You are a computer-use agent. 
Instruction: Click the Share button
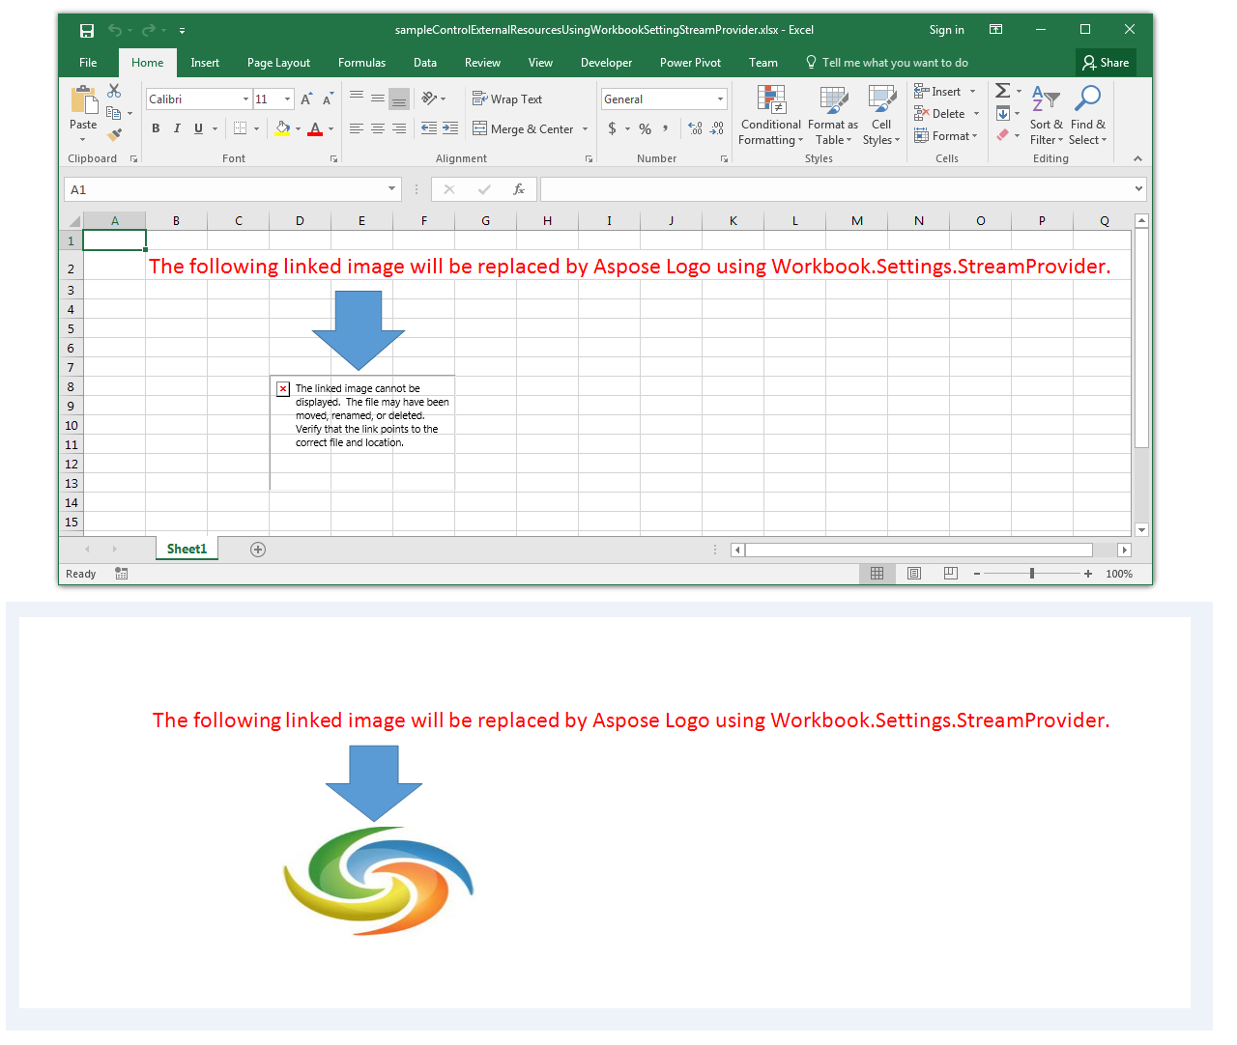1106,63
